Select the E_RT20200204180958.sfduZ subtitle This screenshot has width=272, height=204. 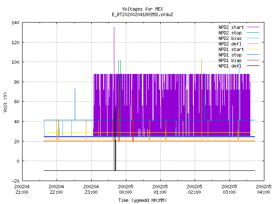point(142,14)
